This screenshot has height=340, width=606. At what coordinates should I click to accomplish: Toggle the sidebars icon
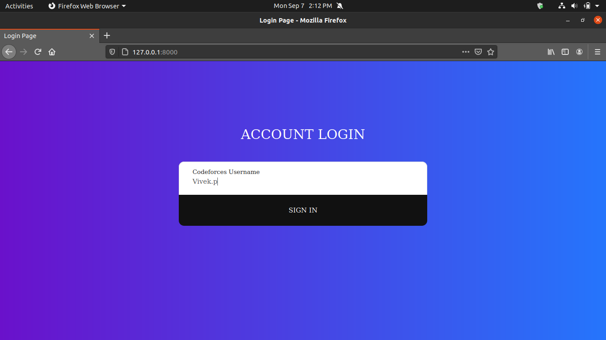[565, 52]
